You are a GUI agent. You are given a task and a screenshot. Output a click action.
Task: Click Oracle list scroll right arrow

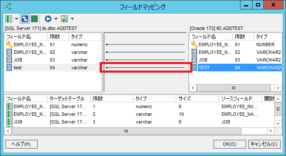point(278,88)
